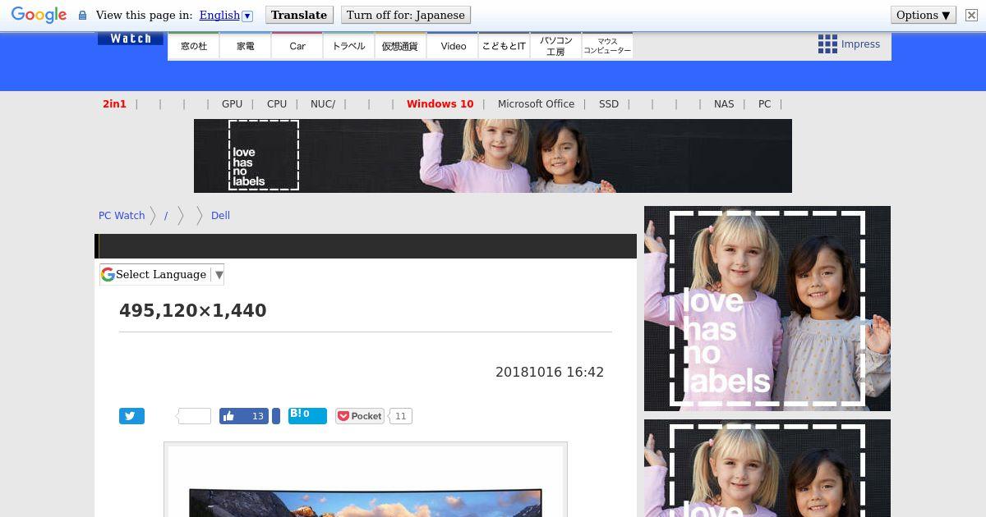Viewport: 986px width, 517px height.
Task: Click the Facebook like count 13
Action: click(x=257, y=416)
